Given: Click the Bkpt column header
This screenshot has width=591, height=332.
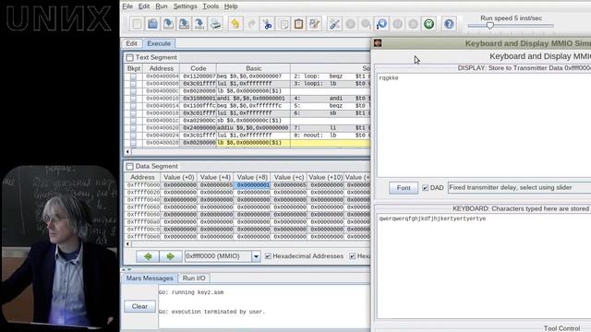Looking at the screenshot, I should click(134, 68).
